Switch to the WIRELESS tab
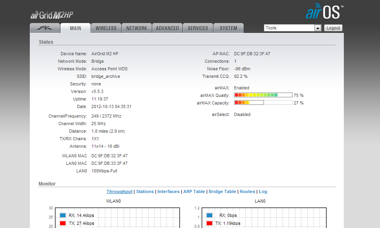 [106, 28]
